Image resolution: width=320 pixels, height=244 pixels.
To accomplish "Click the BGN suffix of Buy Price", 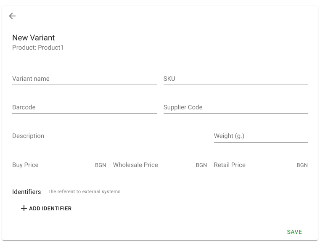I will click(100, 165).
